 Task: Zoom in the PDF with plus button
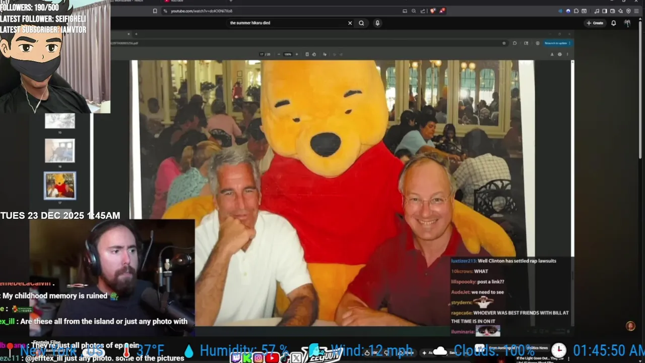coord(297,54)
